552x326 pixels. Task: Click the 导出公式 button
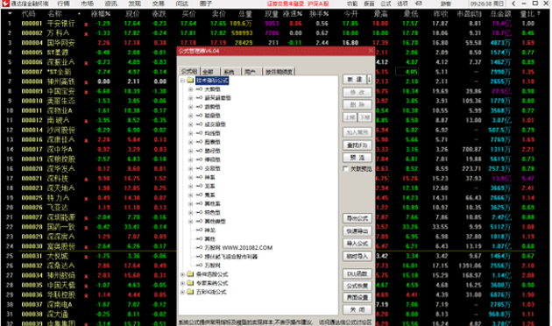point(357,218)
